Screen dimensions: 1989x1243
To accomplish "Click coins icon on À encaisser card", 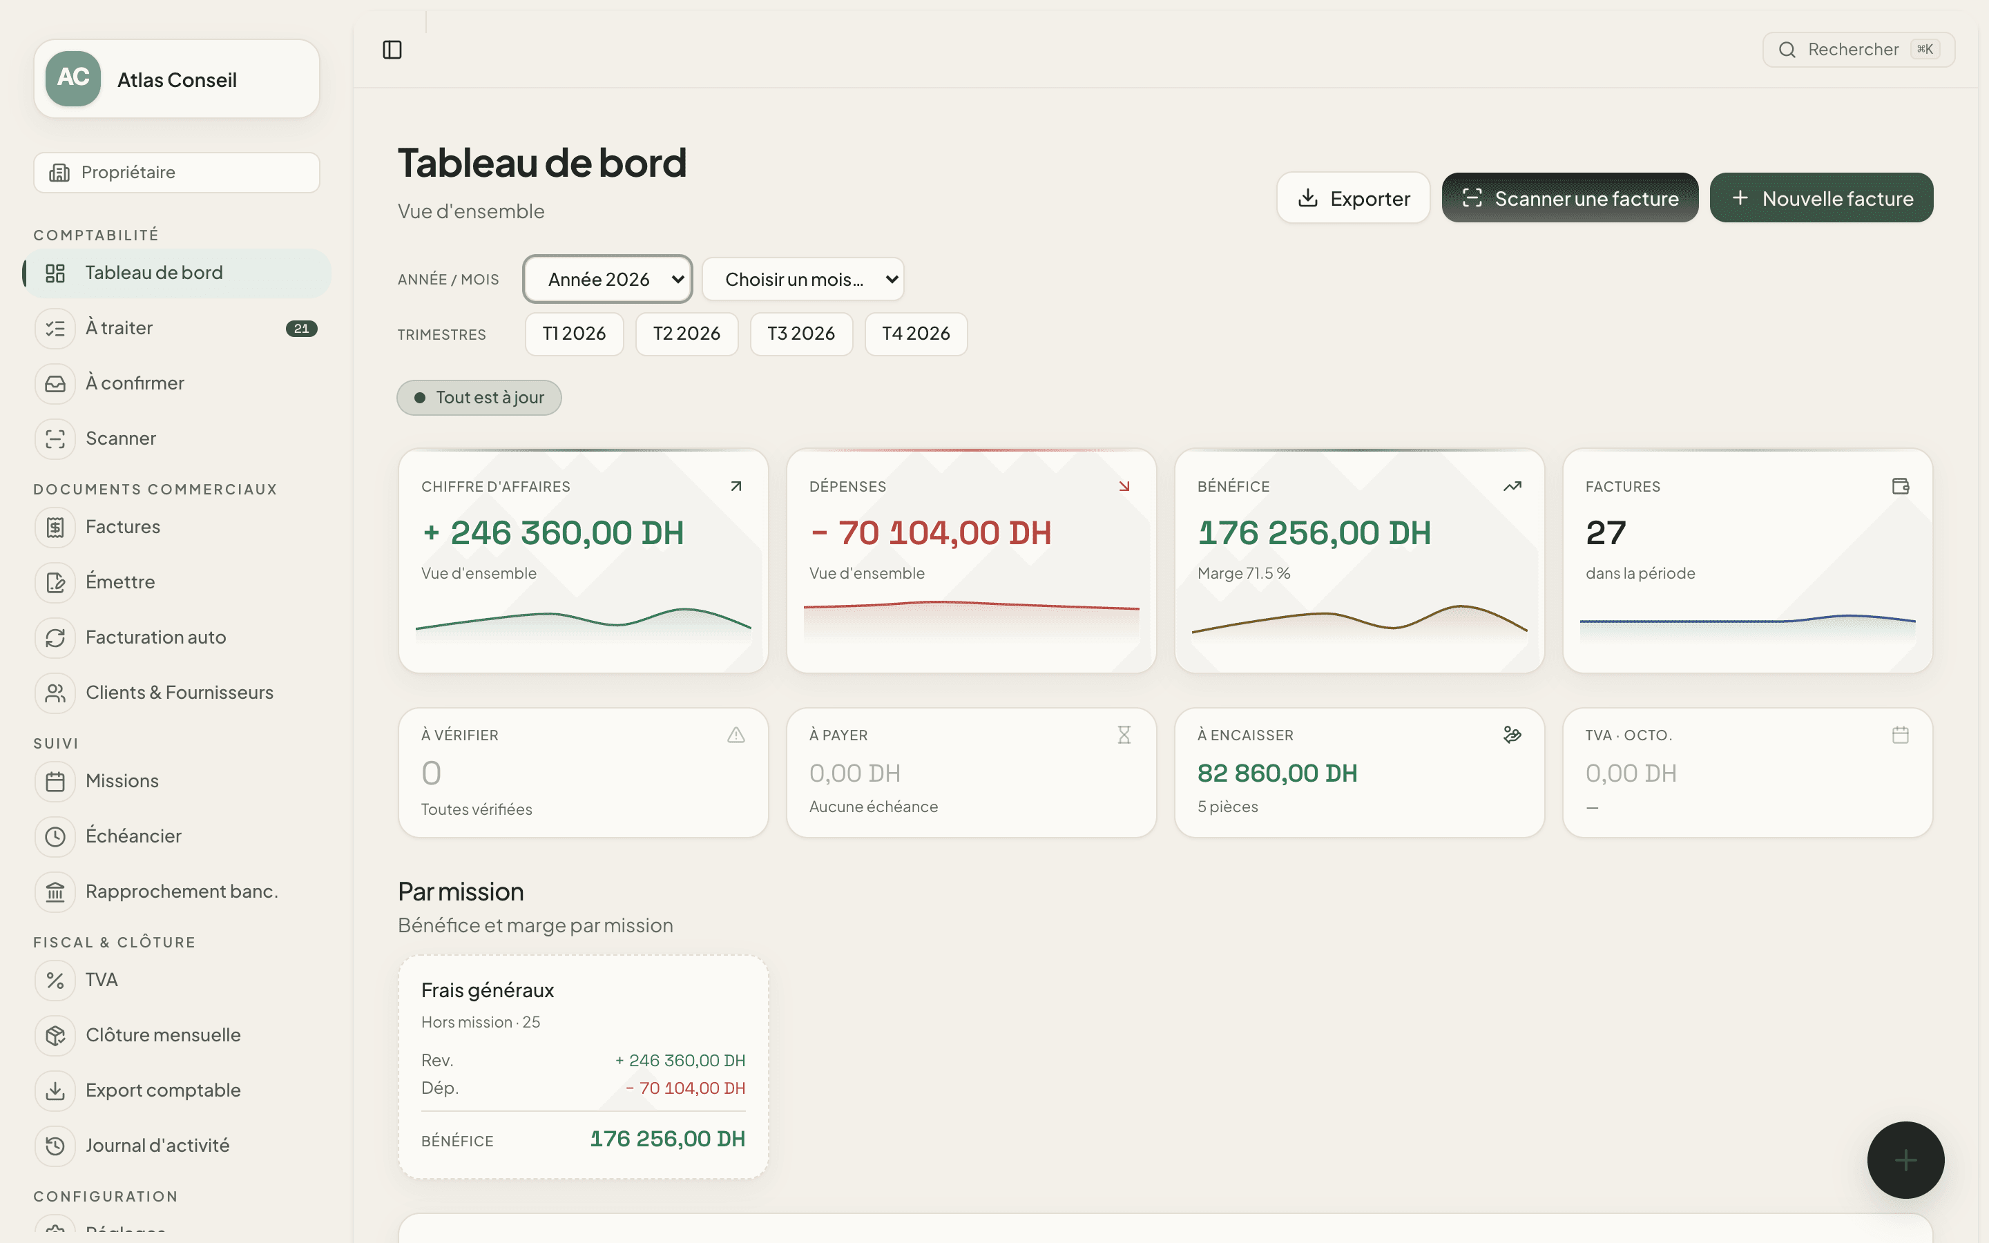I will [1512, 735].
